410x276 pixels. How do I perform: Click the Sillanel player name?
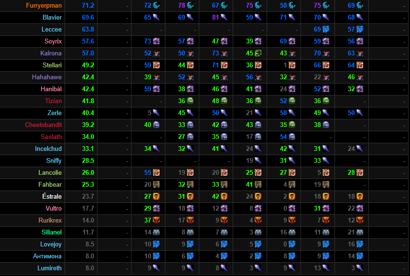(x=52, y=233)
